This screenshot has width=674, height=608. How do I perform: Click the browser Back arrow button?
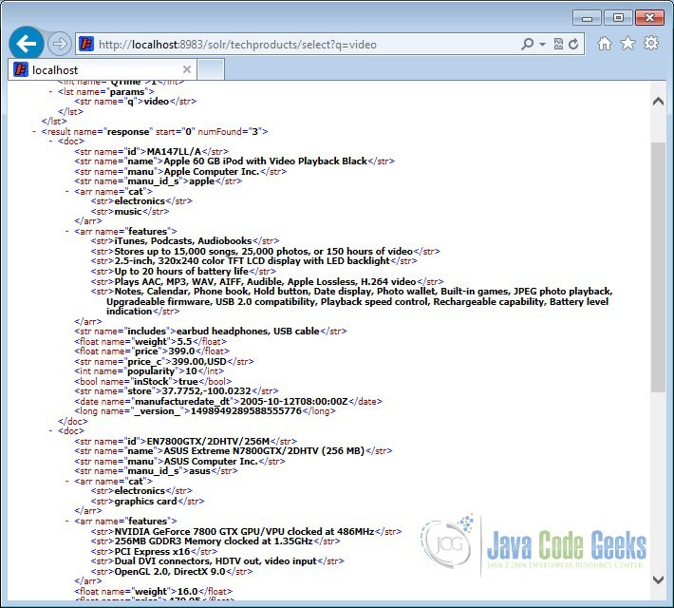point(27,44)
